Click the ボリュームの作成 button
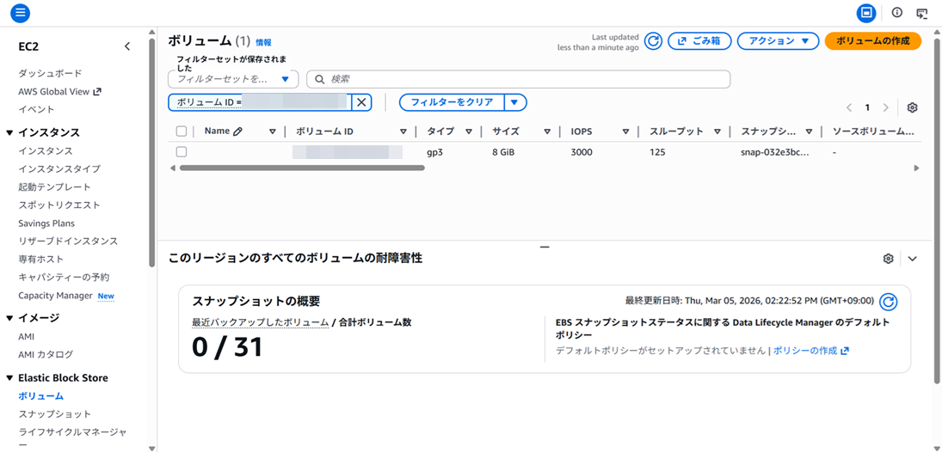 pos(872,41)
